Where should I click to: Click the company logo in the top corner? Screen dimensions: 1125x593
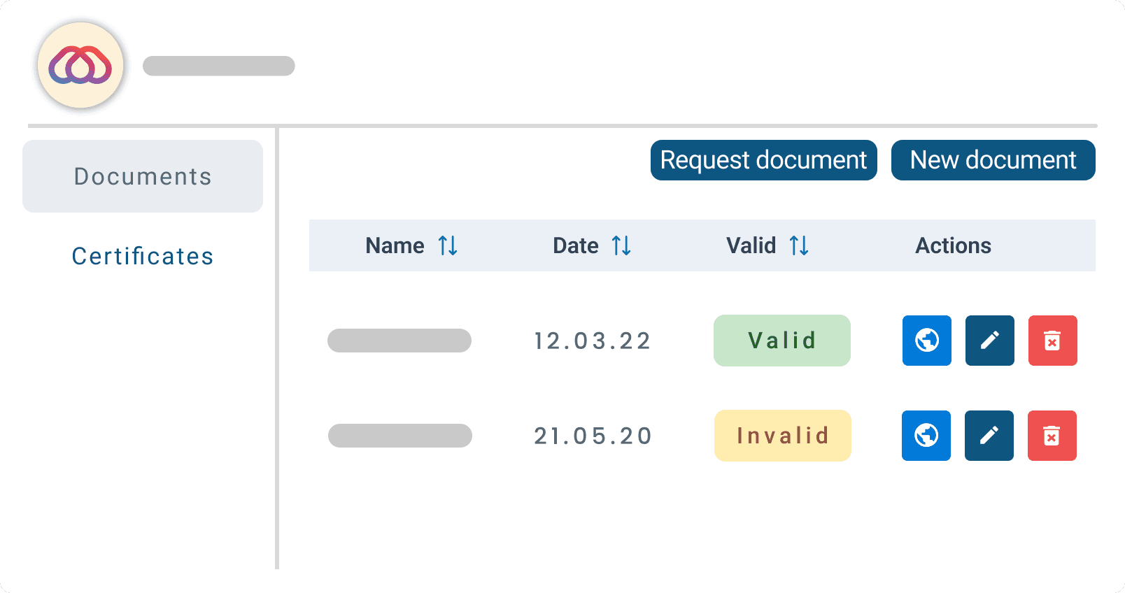coord(80,64)
